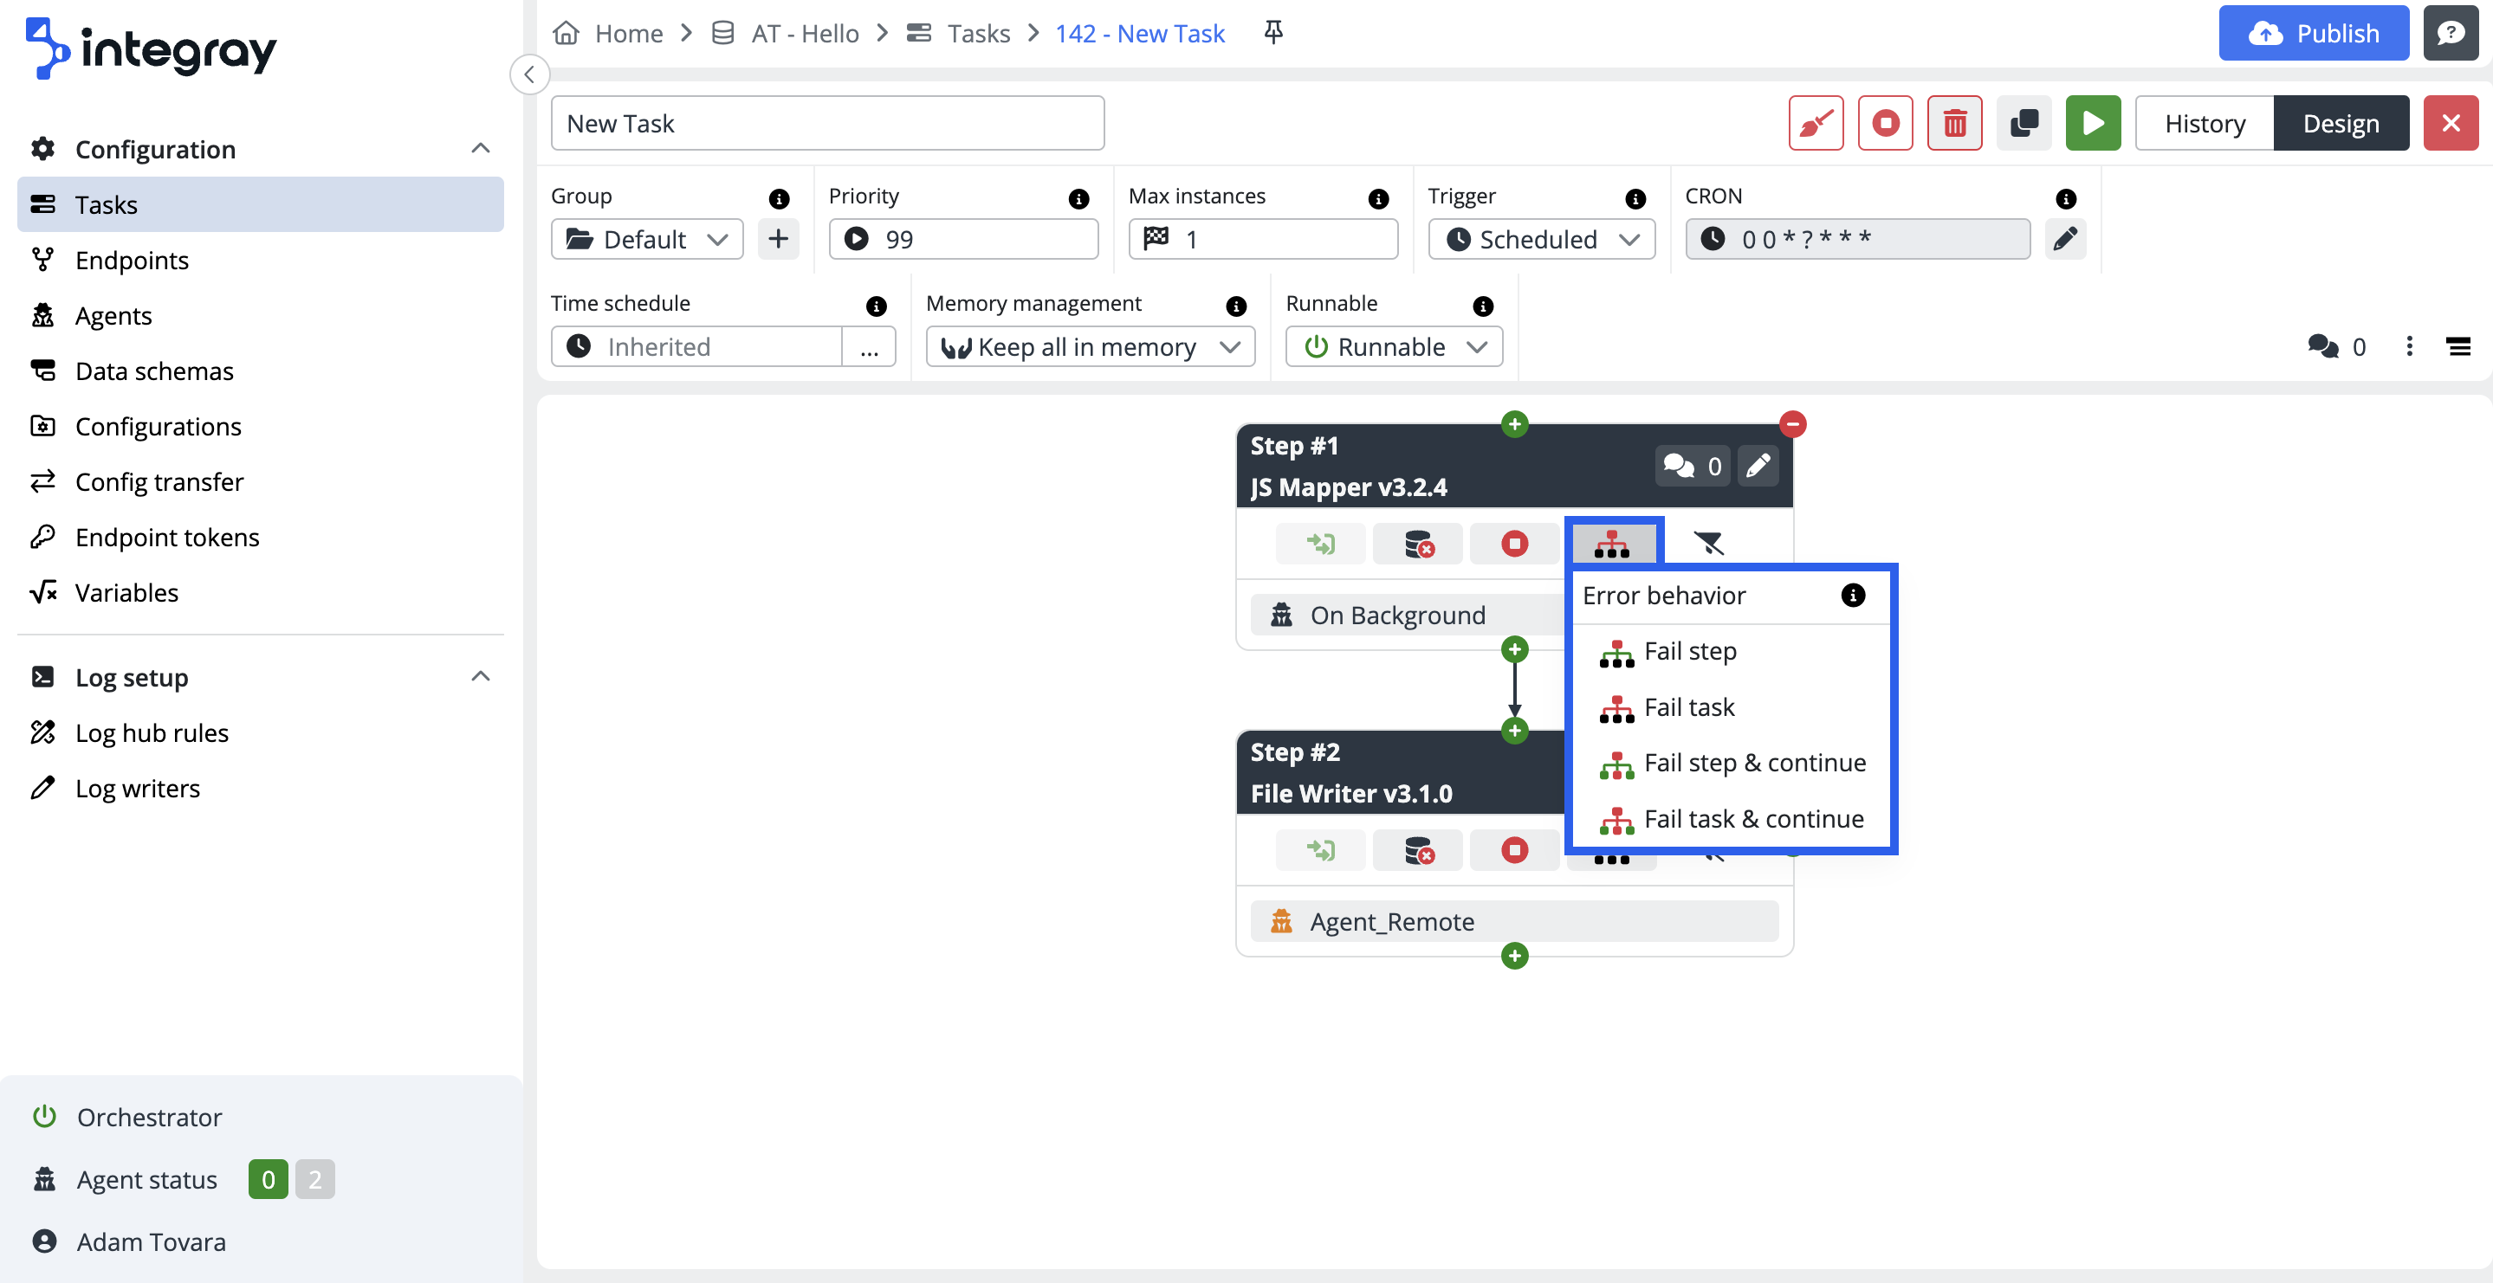Toggle Step #1 filter icon
The height and width of the screenshot is (1283, 2493).
tap(1709, 544)
